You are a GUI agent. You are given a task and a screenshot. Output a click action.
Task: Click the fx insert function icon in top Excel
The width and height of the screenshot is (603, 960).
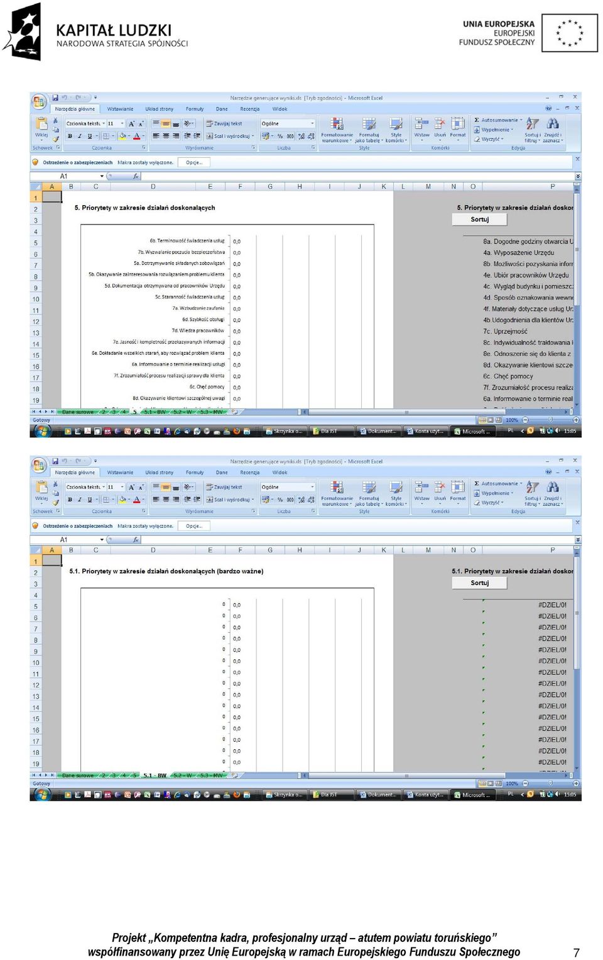click(136, 176)
